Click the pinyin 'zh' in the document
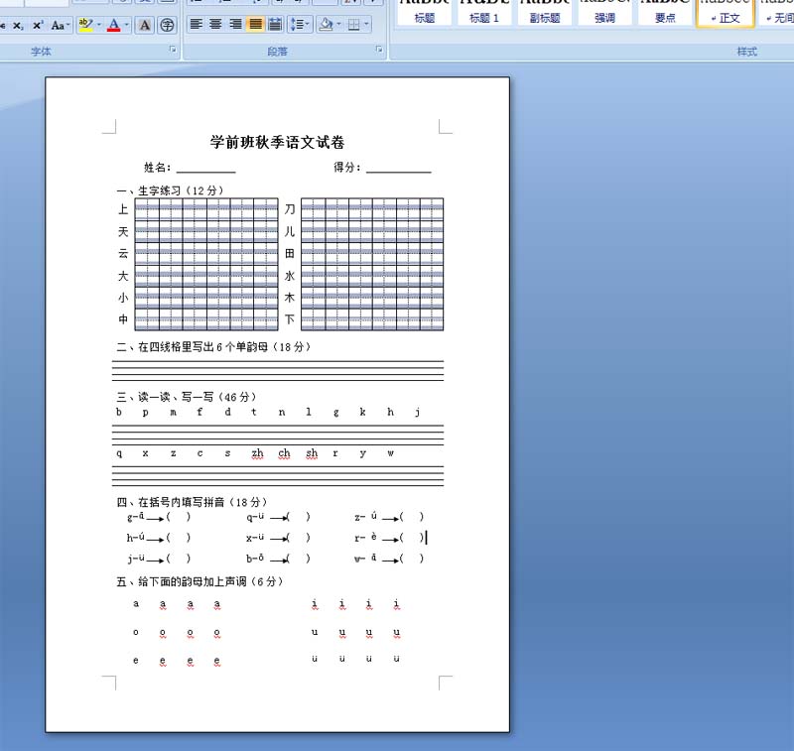Viewport: 794px width, 751px height. (257, 453)
